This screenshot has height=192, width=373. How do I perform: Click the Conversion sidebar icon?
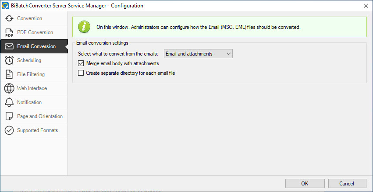click(9, 18)
